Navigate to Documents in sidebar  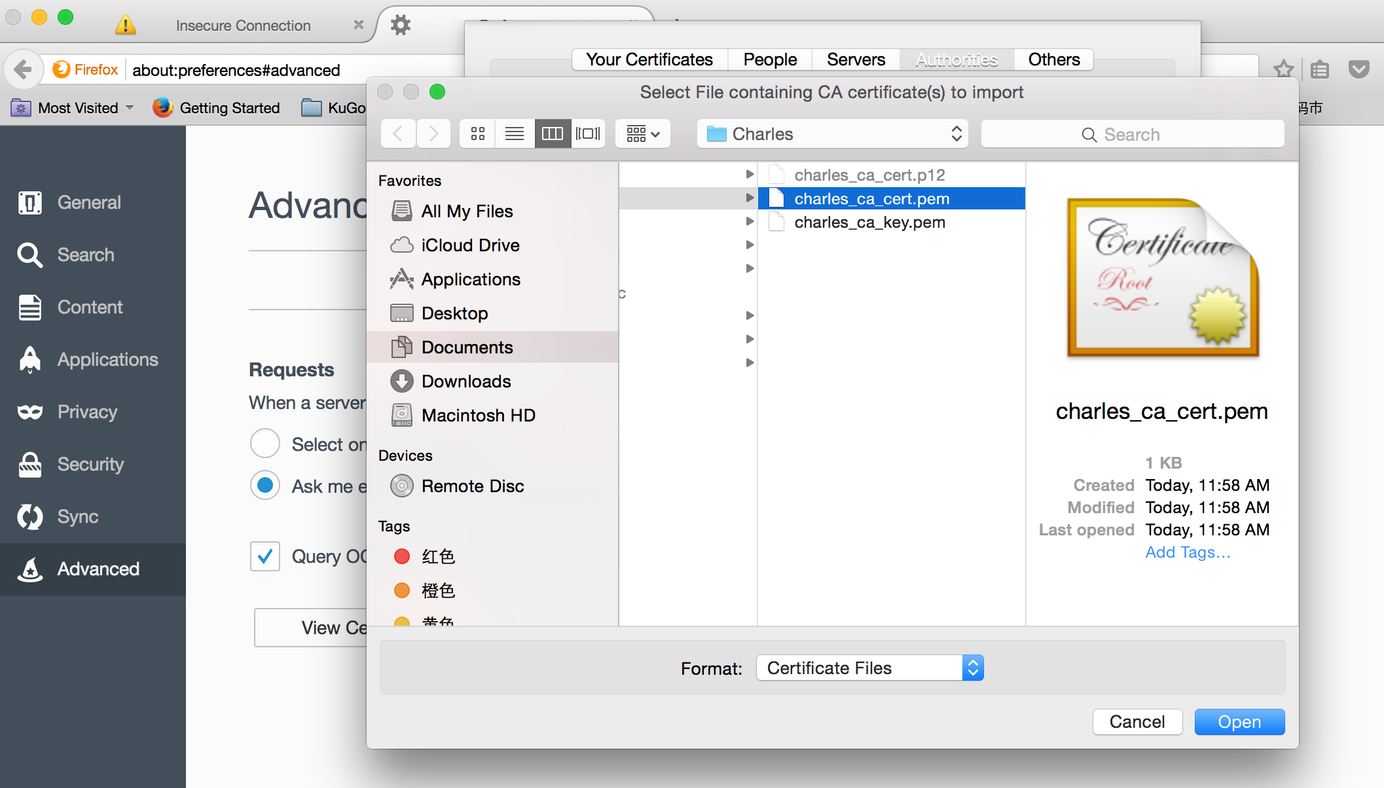tap(467, 347)
